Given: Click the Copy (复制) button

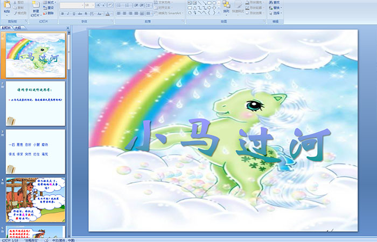Looking at the screenshot, I should click(x=18, y=8).
